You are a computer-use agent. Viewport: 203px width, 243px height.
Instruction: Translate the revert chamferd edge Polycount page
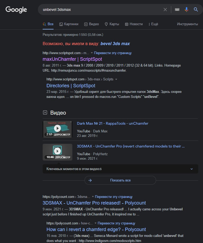[116, 223]
